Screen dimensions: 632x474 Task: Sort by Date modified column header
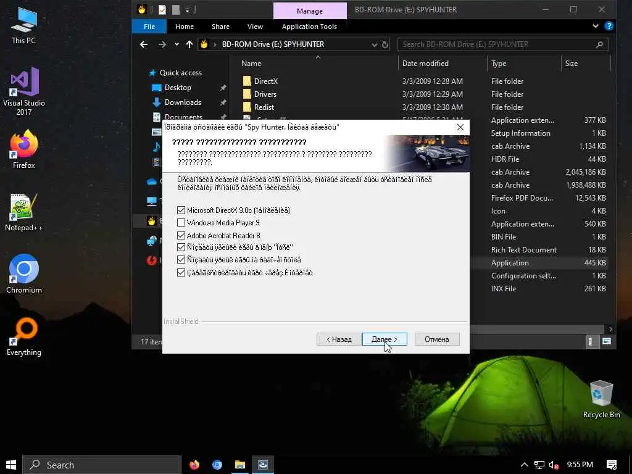pyautogui.click(x=425, y=64)
